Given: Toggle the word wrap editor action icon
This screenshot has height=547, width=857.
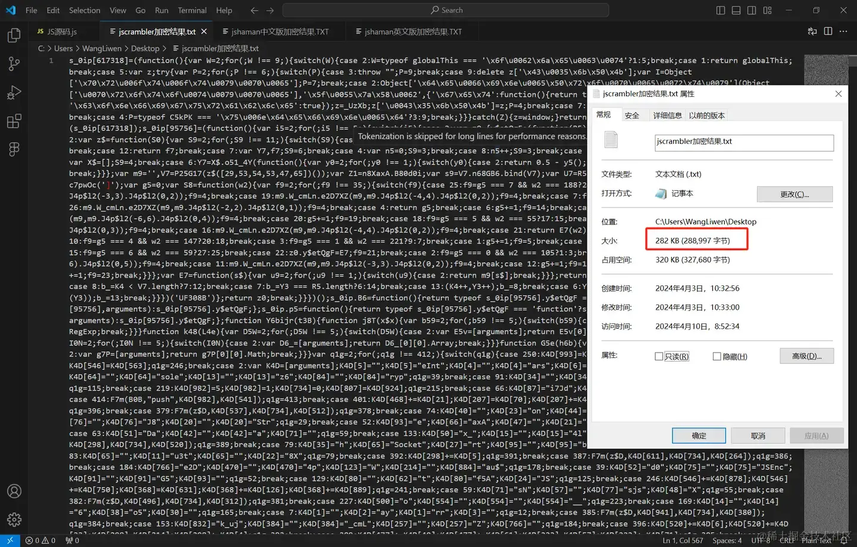Looking at the screenshot, I should [812, 31].
